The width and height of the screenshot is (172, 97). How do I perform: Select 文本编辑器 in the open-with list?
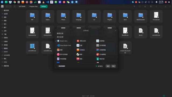pos(101,54)
